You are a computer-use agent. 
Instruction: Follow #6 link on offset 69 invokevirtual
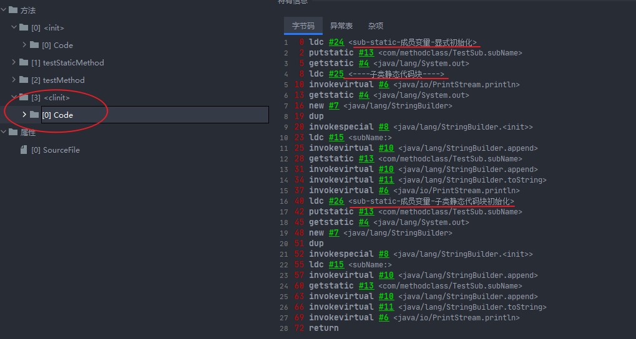point(384,317)
